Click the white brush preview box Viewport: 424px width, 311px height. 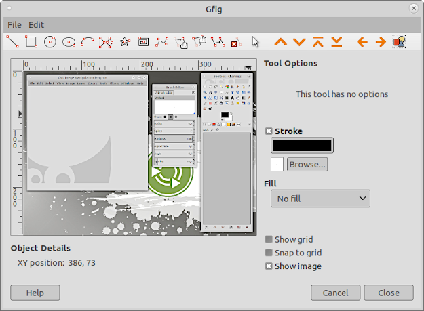(277, 164)
